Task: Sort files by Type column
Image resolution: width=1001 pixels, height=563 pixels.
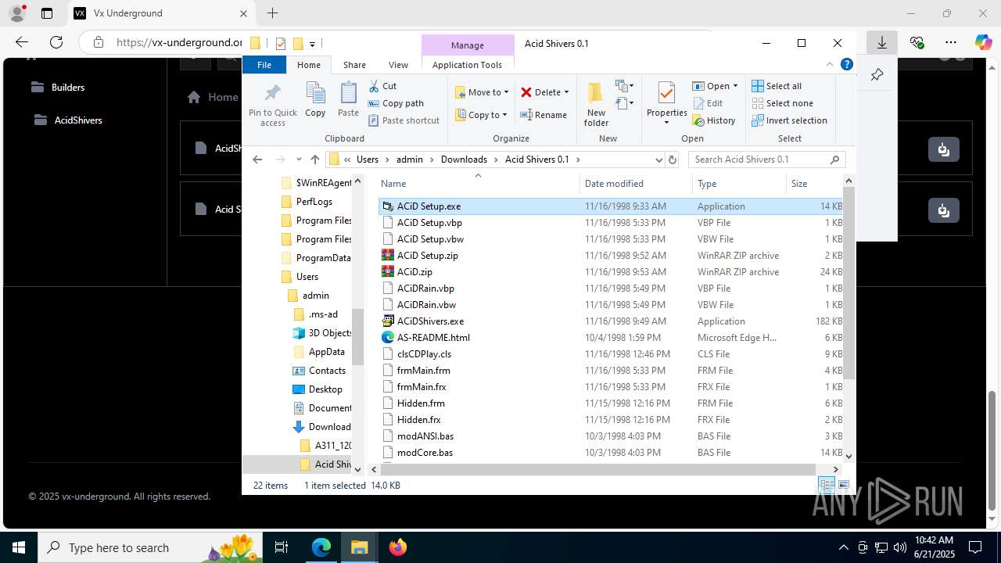Action: coord(739,184)
